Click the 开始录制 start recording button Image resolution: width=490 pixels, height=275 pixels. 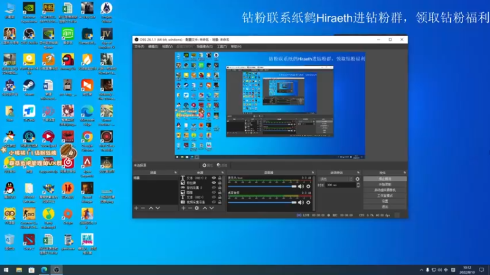pyautogui.click(x=385, y=185)
